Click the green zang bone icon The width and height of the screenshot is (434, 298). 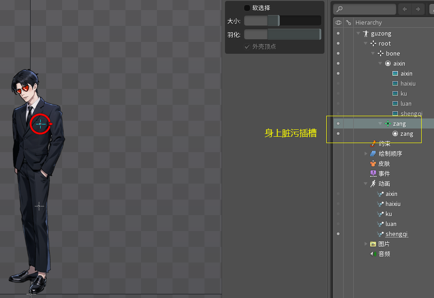click(387, 124)
